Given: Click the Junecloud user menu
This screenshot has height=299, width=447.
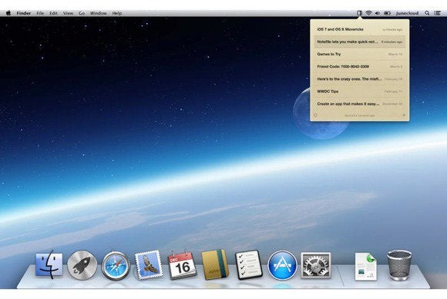Looking at the screenshot, I should [x=407, y=13].
